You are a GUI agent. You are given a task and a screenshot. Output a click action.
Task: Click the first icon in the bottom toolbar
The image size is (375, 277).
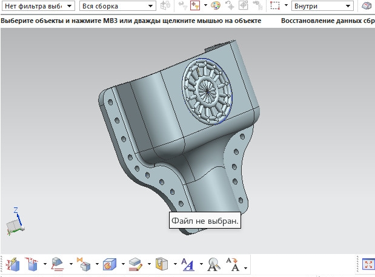pyautogui.click(x=13, y=264)
